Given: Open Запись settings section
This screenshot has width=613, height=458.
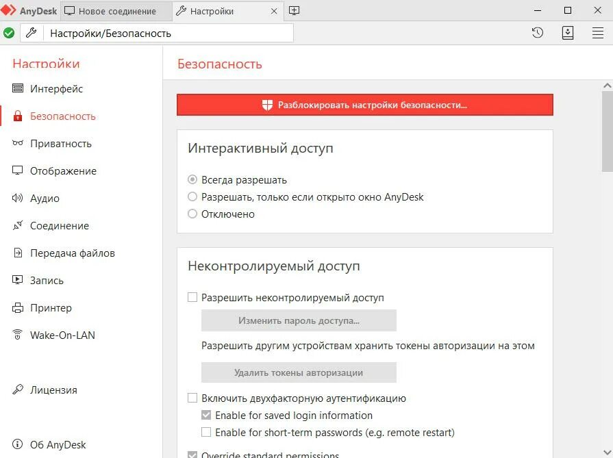Looking at the screenshot, I should tap(47, 280).
